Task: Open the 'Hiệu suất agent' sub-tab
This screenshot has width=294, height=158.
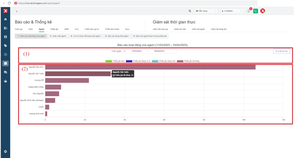Action: pos(58,36)
